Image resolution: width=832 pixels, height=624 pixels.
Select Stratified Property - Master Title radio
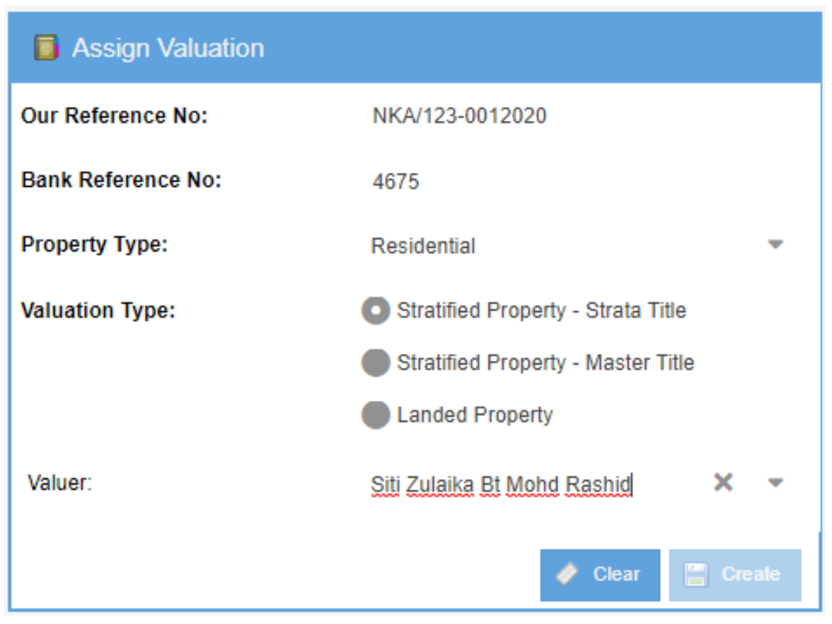[376, 363]
